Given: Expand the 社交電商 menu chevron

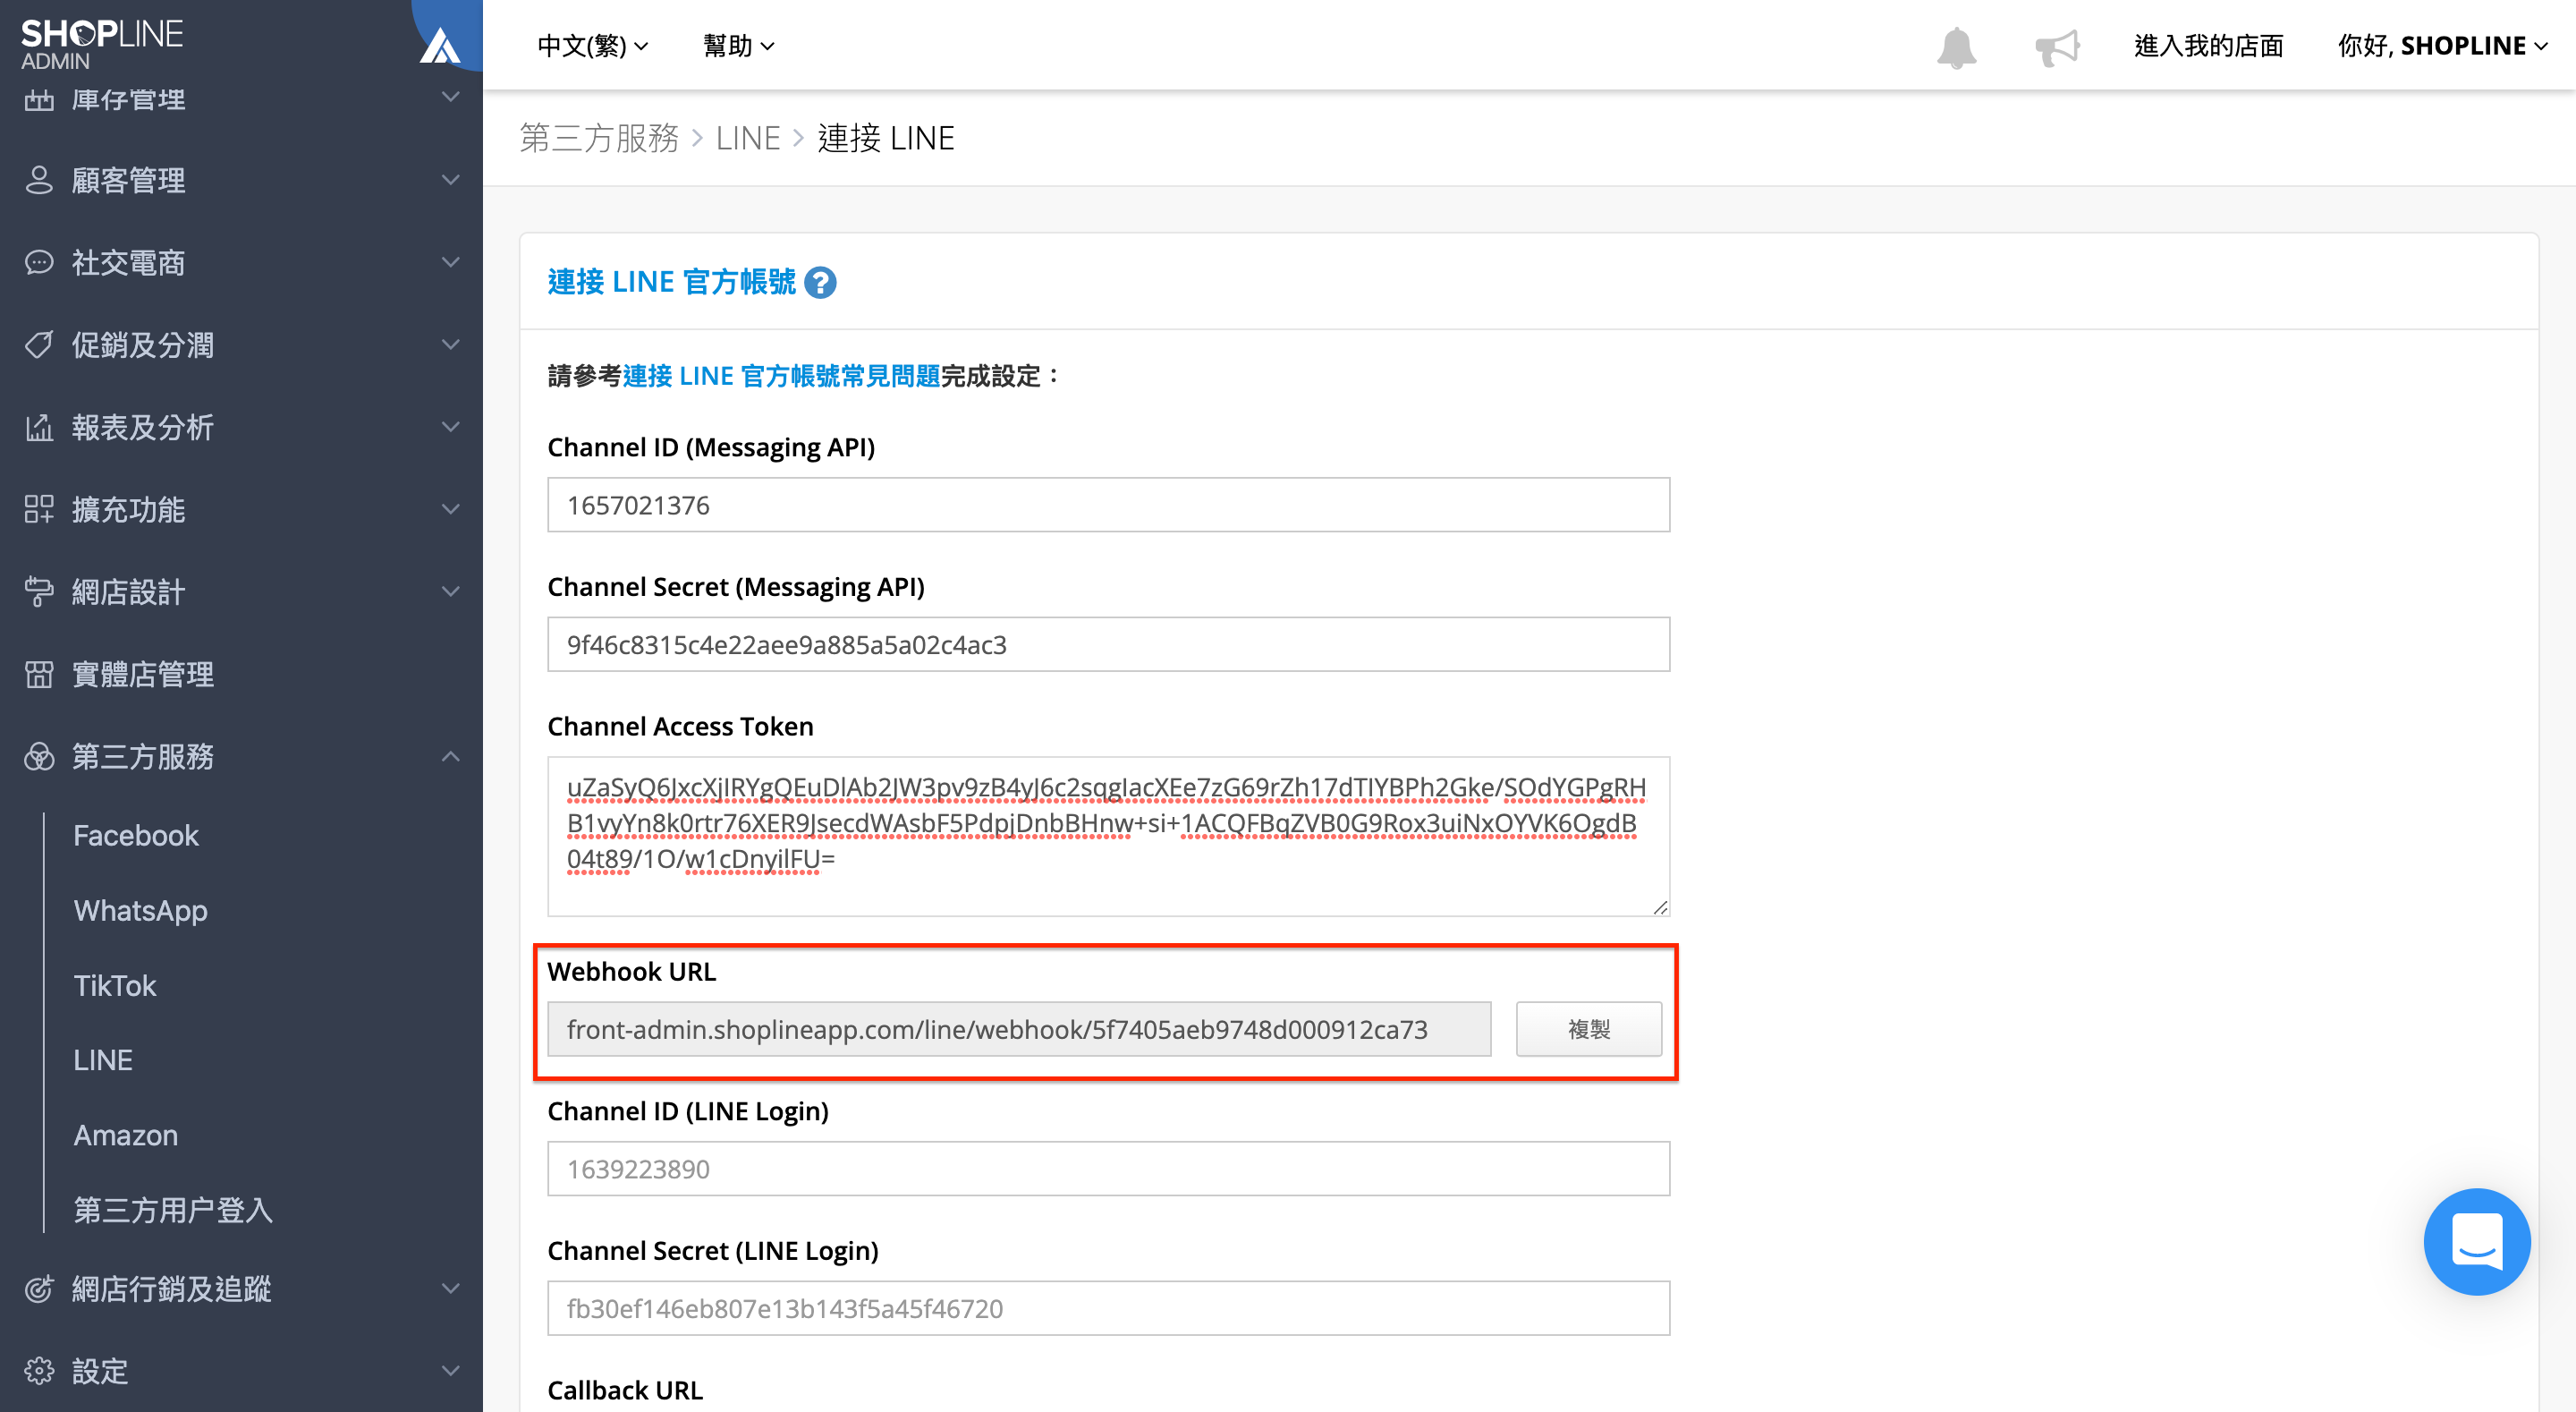Looking at the screenshot, I should (x=451, y=262).
